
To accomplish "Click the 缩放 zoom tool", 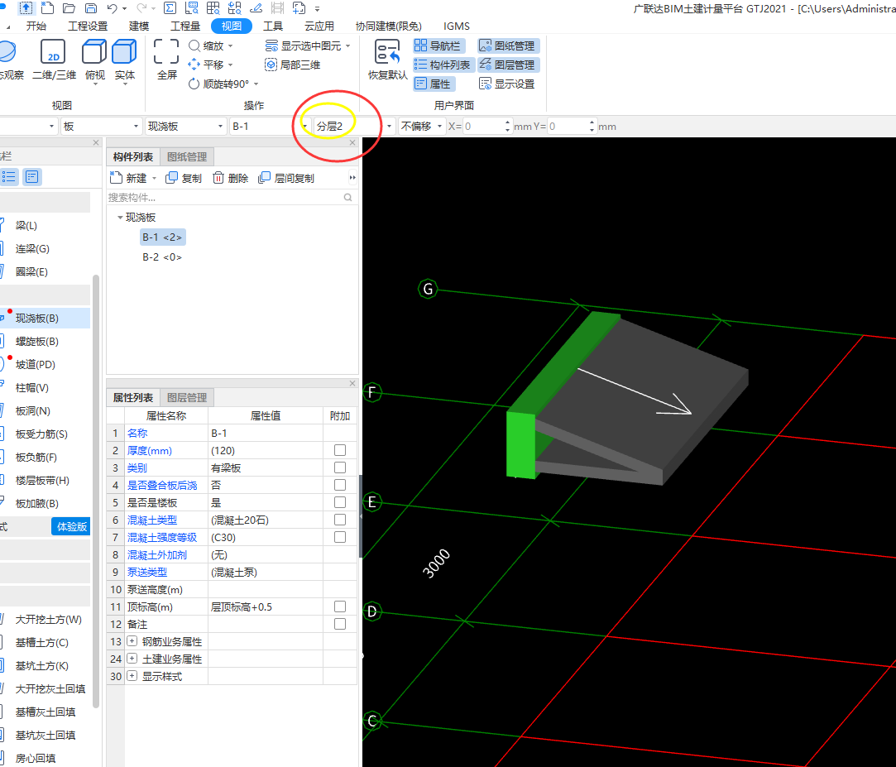I will click(x=210, y=46).
